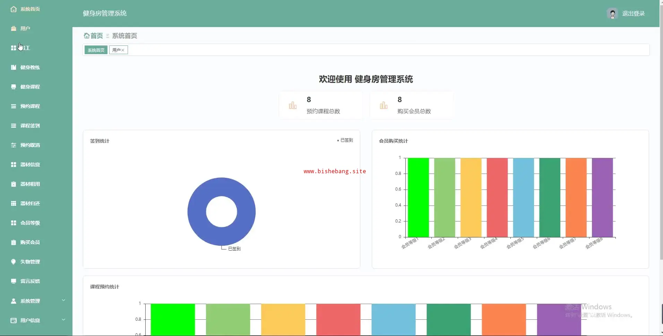
Task: Click the 用户 sidebar briefcase icon
Action: [14, 28]
